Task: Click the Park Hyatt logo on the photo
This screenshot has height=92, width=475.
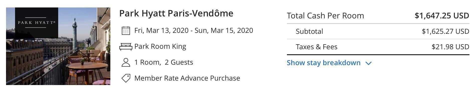Action: point(37,23)
